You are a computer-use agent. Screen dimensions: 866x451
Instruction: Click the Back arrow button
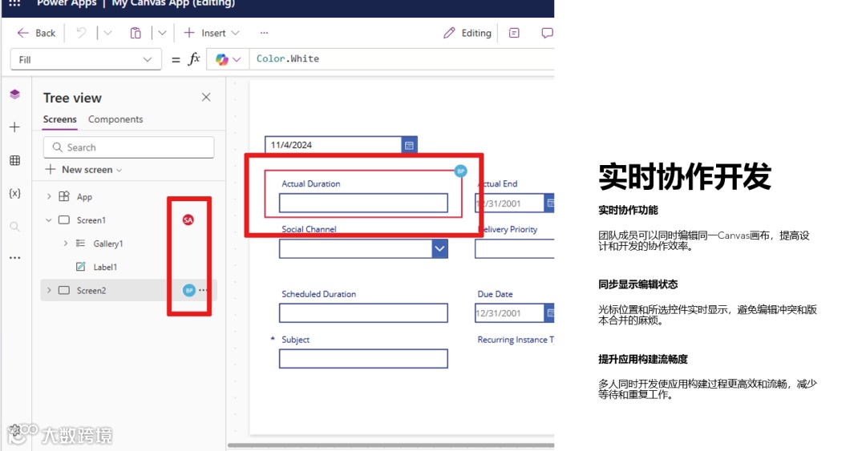pyautogui.click(x=36, y=33)
